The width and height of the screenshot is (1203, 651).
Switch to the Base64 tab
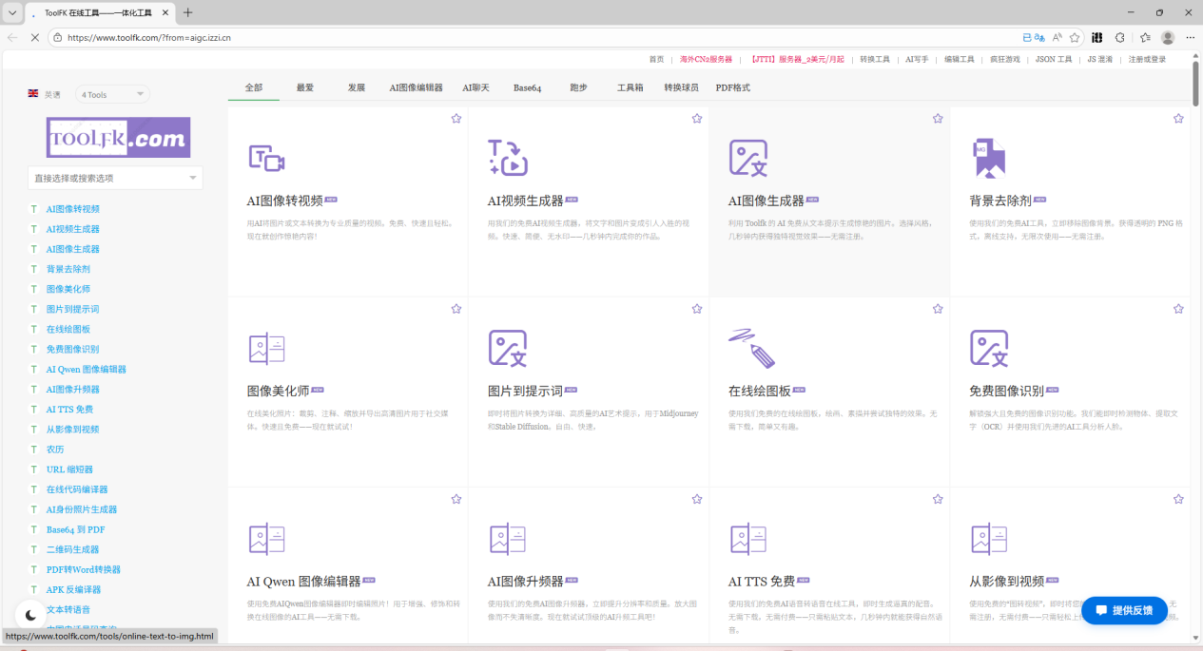[528, 87]
